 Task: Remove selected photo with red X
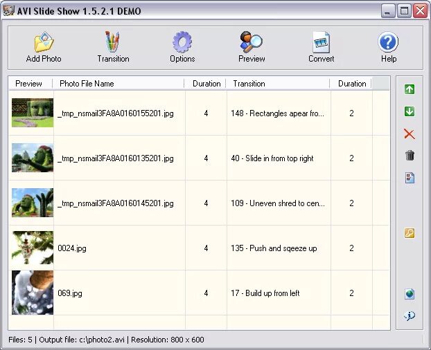click(410, 134)
